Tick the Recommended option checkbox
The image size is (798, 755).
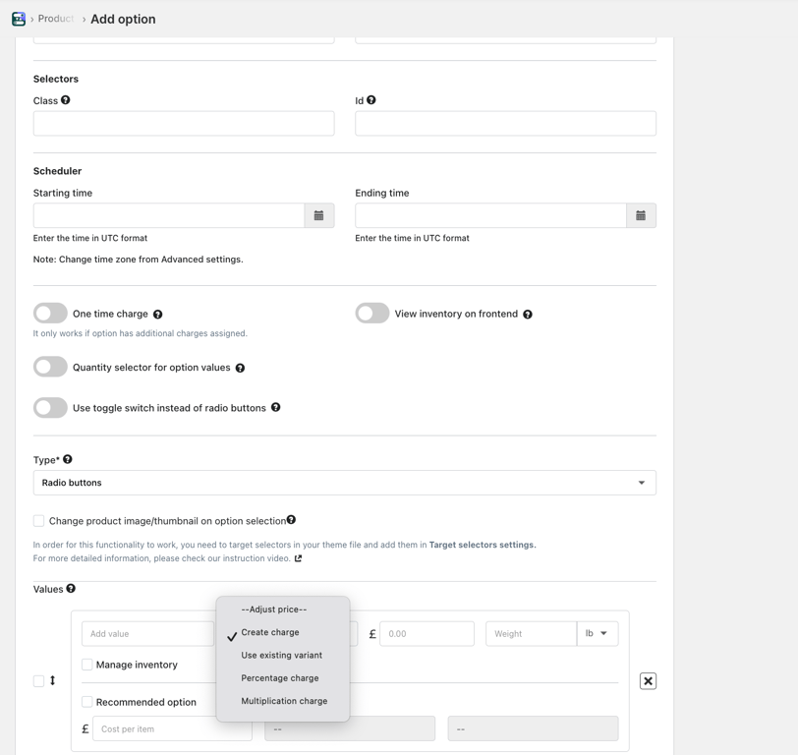pyautogui.click(x=87, y=702)
